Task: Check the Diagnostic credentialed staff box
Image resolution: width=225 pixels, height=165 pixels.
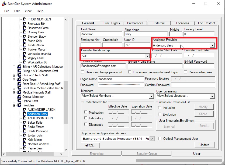Action: pyautogui.click(x=86, y=124)
